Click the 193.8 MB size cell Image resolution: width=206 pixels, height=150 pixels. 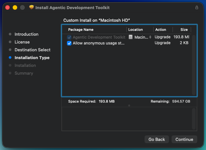[x=181, y=37]
